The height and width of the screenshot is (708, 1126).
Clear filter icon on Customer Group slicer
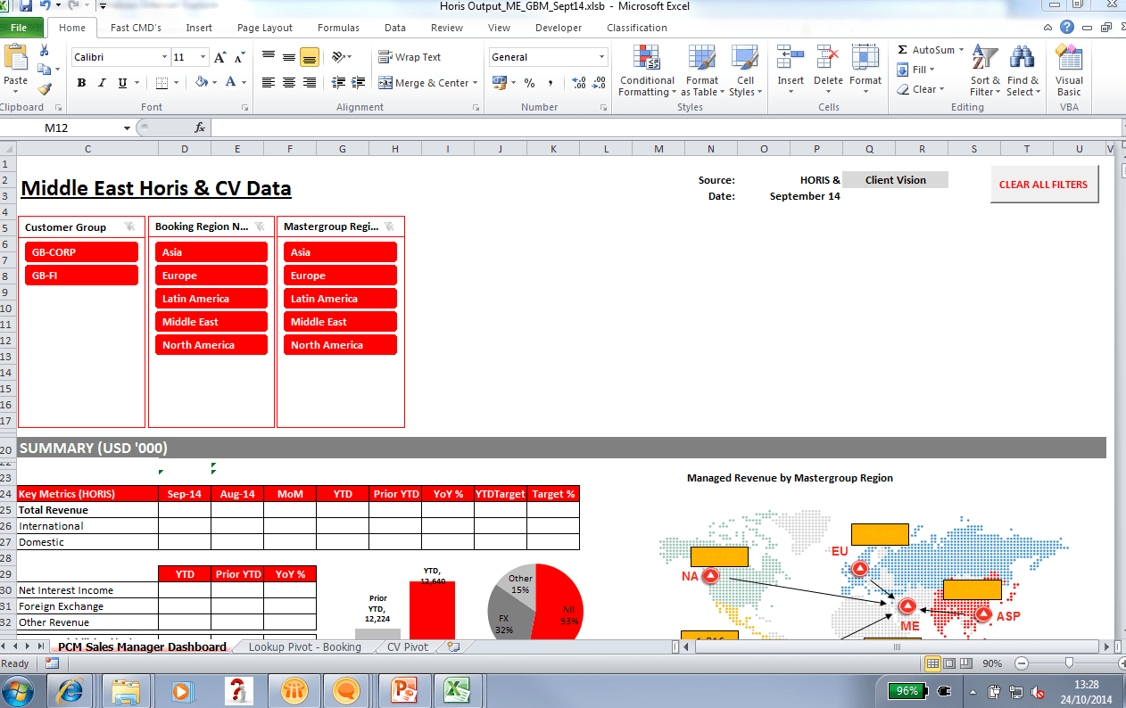[x=130, y=226]
